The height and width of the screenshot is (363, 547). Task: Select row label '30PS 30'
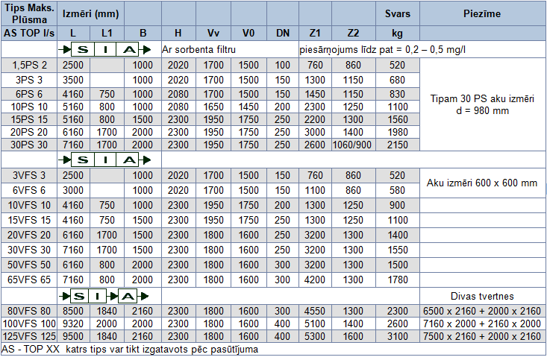[x=29, y=145]
